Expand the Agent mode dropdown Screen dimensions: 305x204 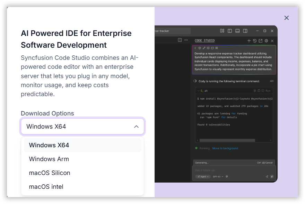tap(203, 176)
